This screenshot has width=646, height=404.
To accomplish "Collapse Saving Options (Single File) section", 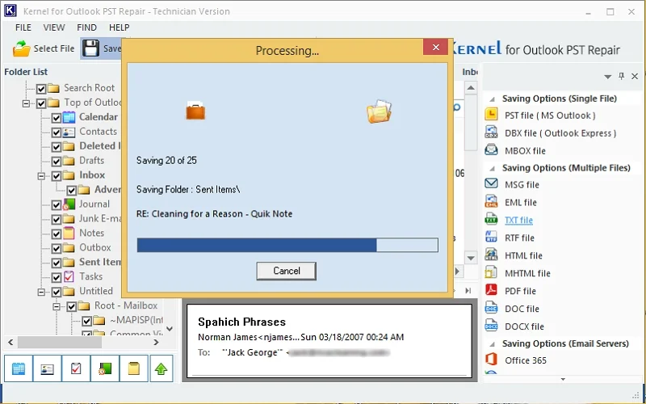I will tap(492, 99).
